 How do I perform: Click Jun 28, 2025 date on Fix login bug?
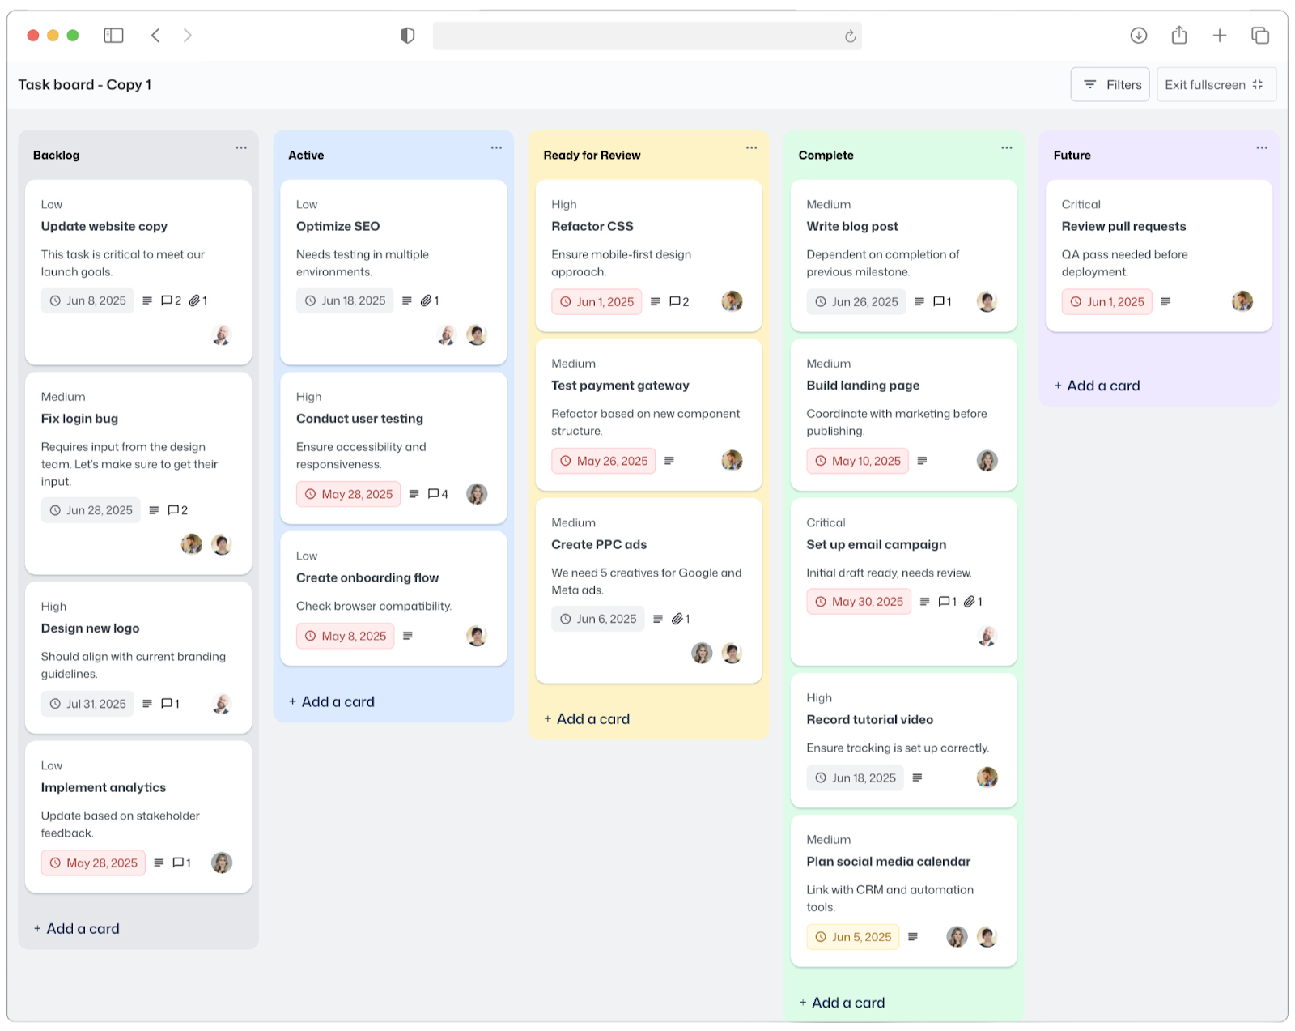(x=91, y=510)
